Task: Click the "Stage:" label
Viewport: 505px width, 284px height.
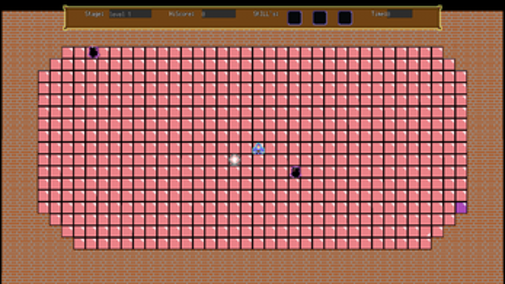Action: tap(94, 14)
